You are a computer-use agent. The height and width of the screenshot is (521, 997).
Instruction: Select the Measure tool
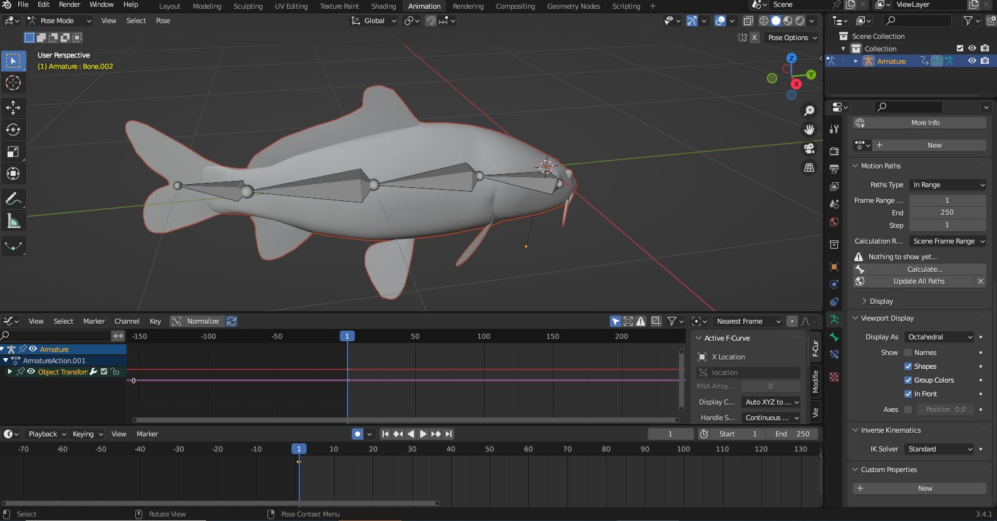pyautogui.click(x=13, y=221)
